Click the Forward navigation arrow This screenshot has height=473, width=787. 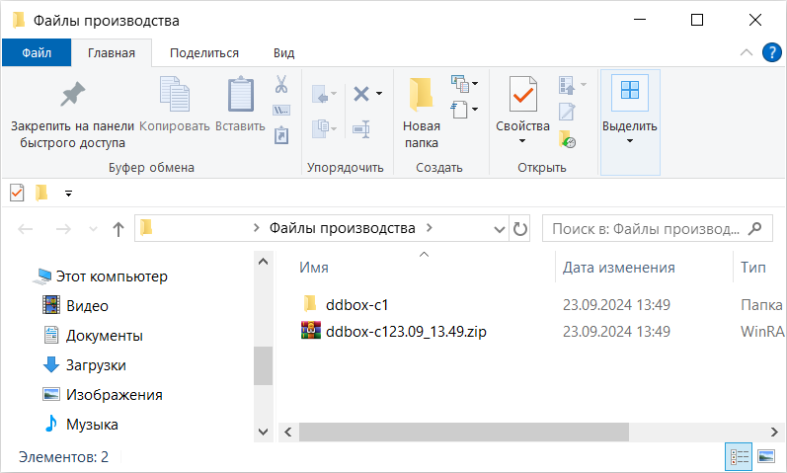point(63,229)
